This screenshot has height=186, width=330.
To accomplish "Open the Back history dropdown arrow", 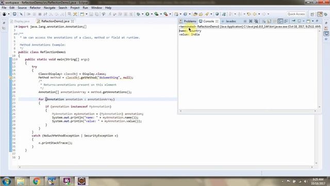I will click(x=259, y=14).
